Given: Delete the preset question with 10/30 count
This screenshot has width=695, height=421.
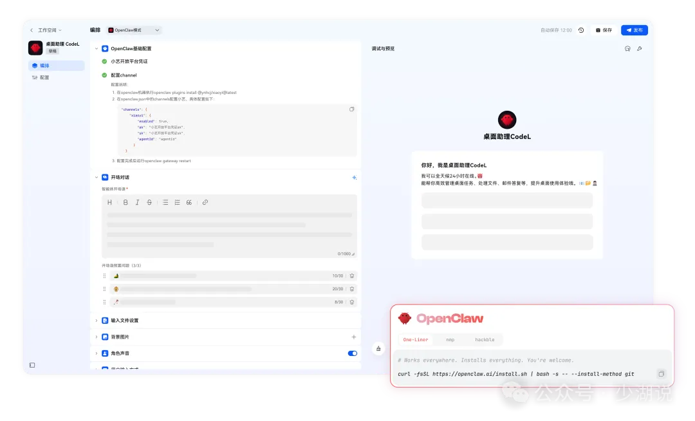Looking at the screenshot, I should 352,276.
